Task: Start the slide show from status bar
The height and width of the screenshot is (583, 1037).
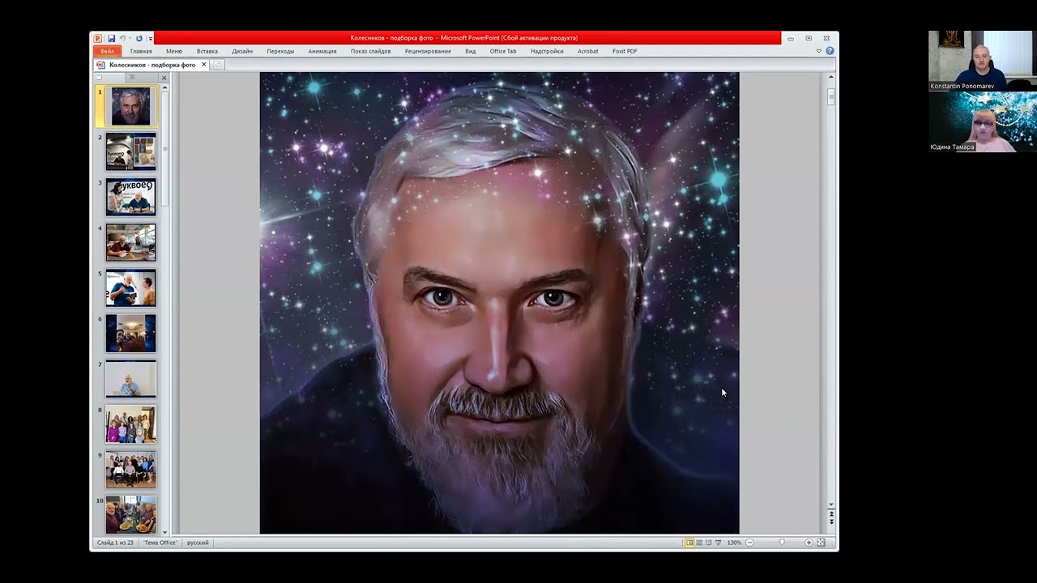Action: click(719, 543)
